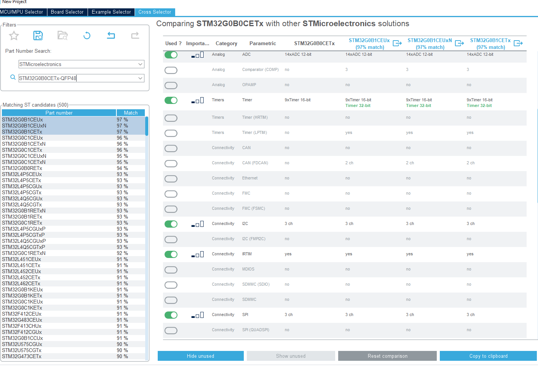Open the Example Selector tab
Image resolution: width=538 pixels, height=368 pixels.
[111, 12]
